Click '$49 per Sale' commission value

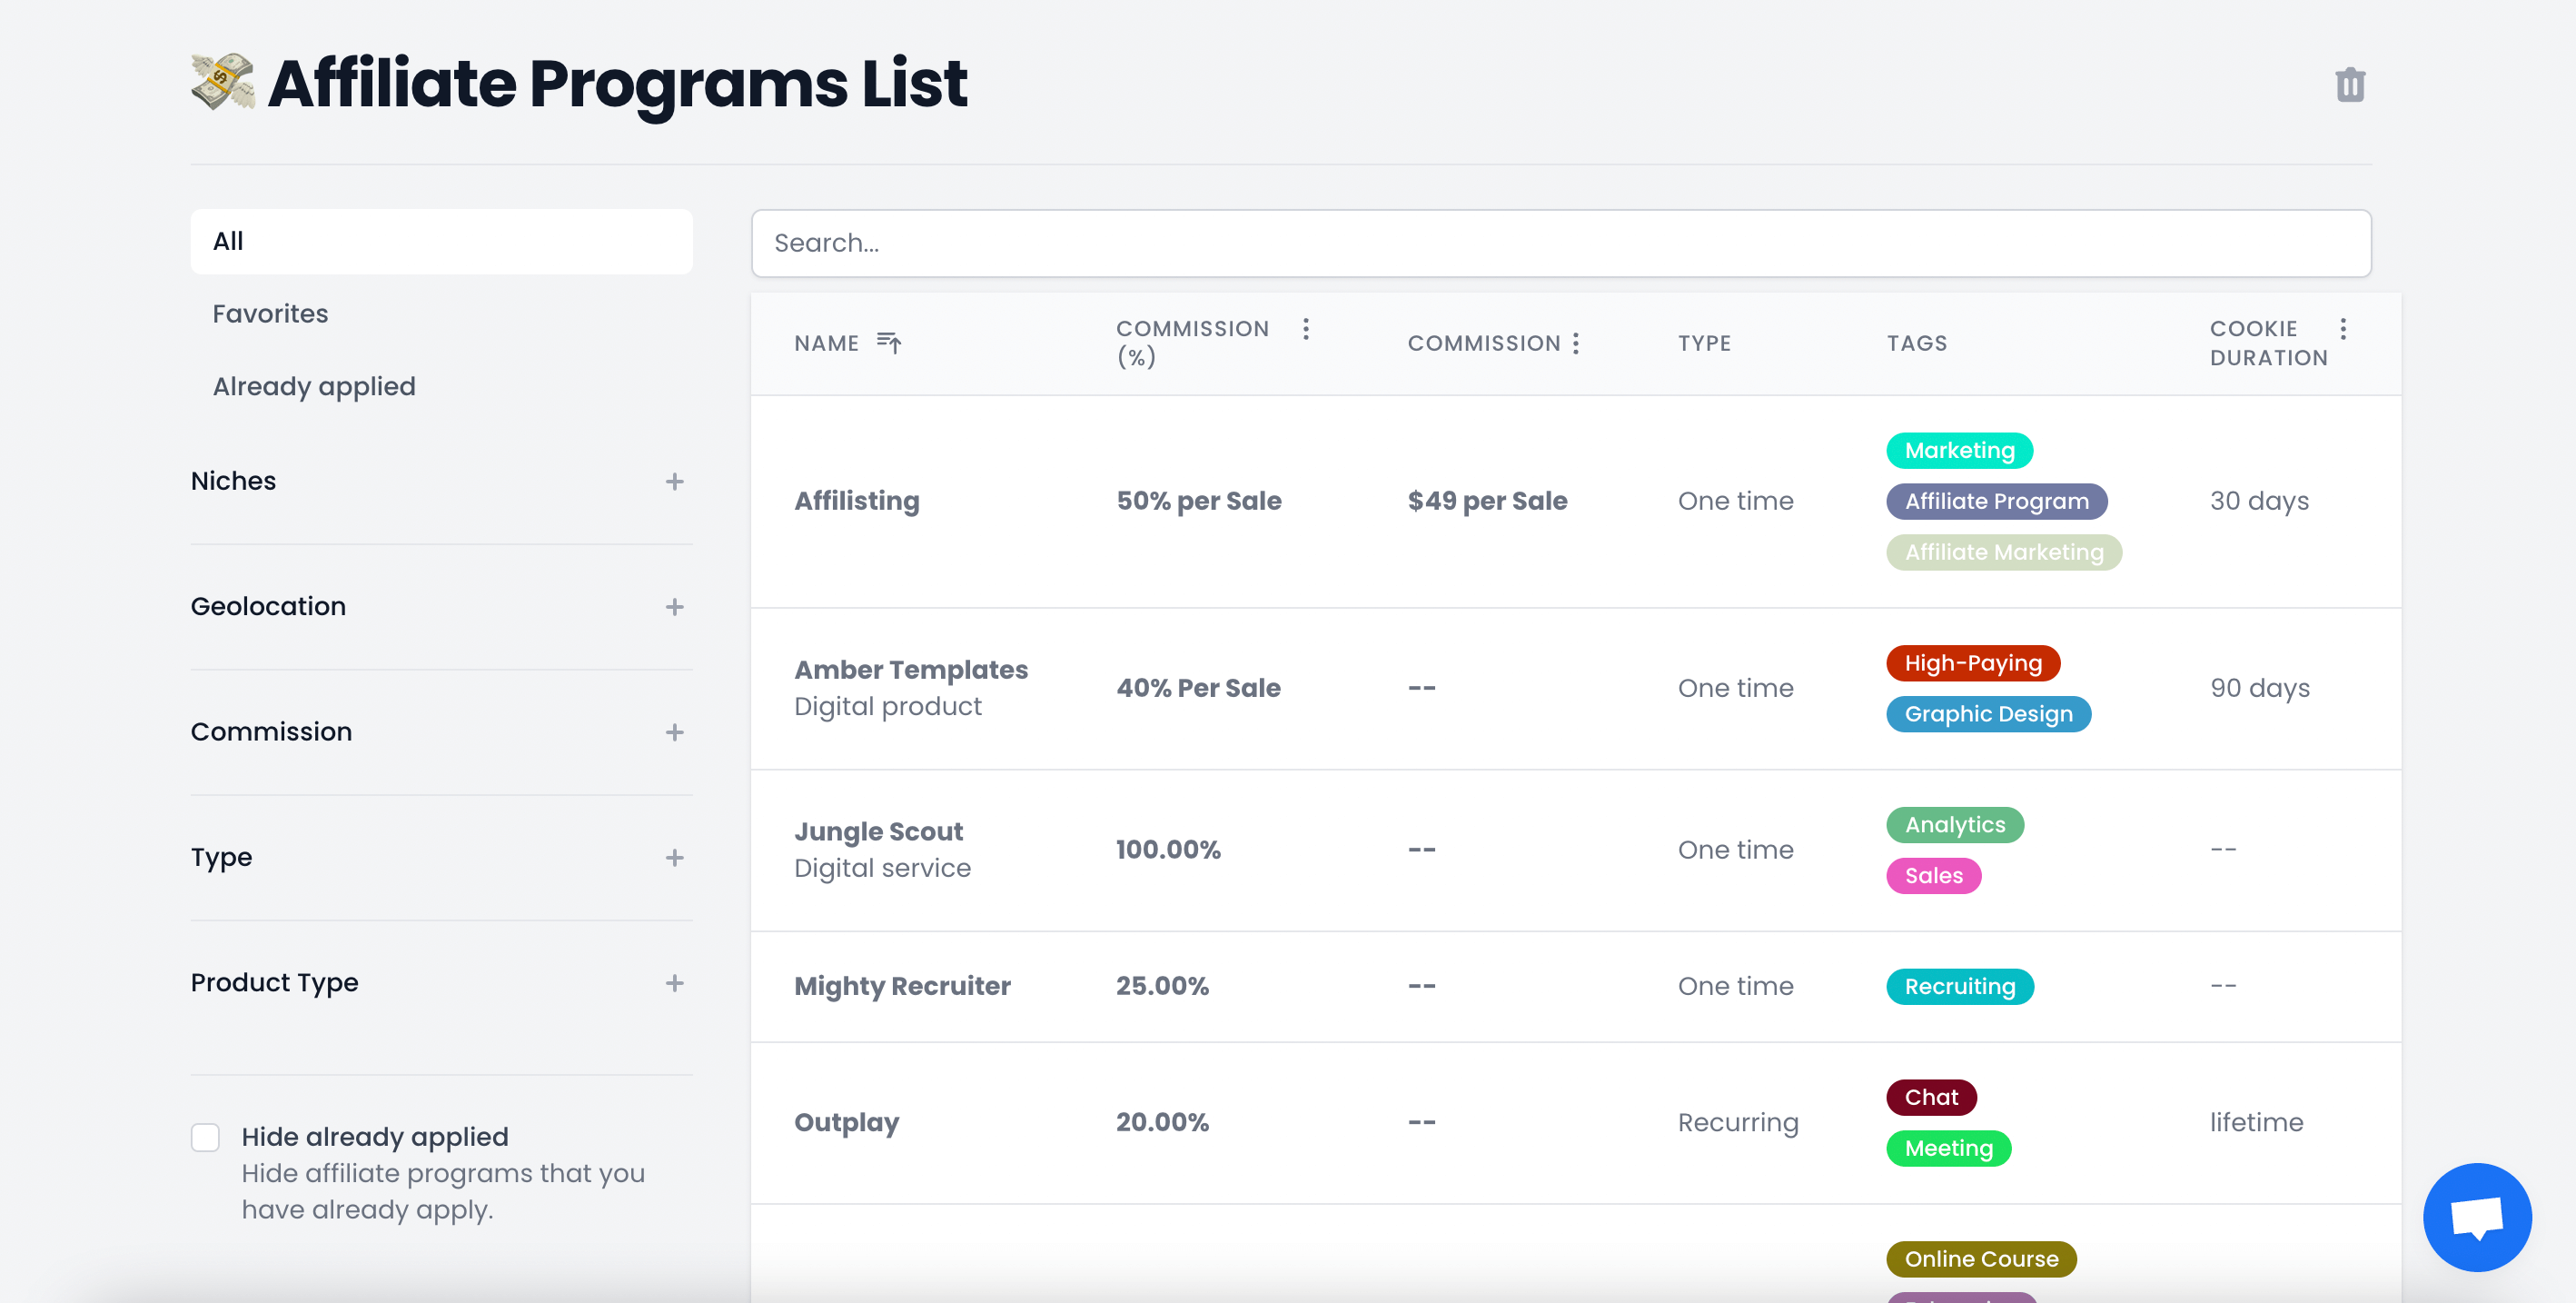pos(1487,501)
